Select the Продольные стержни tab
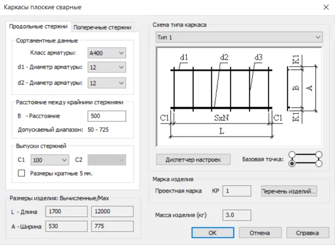Viewport: 335px width, 245px height. [39, 27]
